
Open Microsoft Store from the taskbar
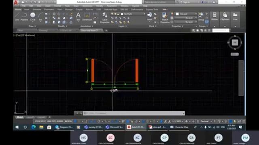click(x=49, y=127)
